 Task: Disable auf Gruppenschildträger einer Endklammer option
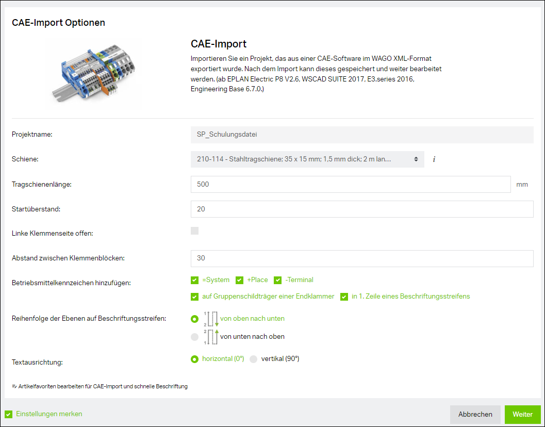tap(194, 297)
